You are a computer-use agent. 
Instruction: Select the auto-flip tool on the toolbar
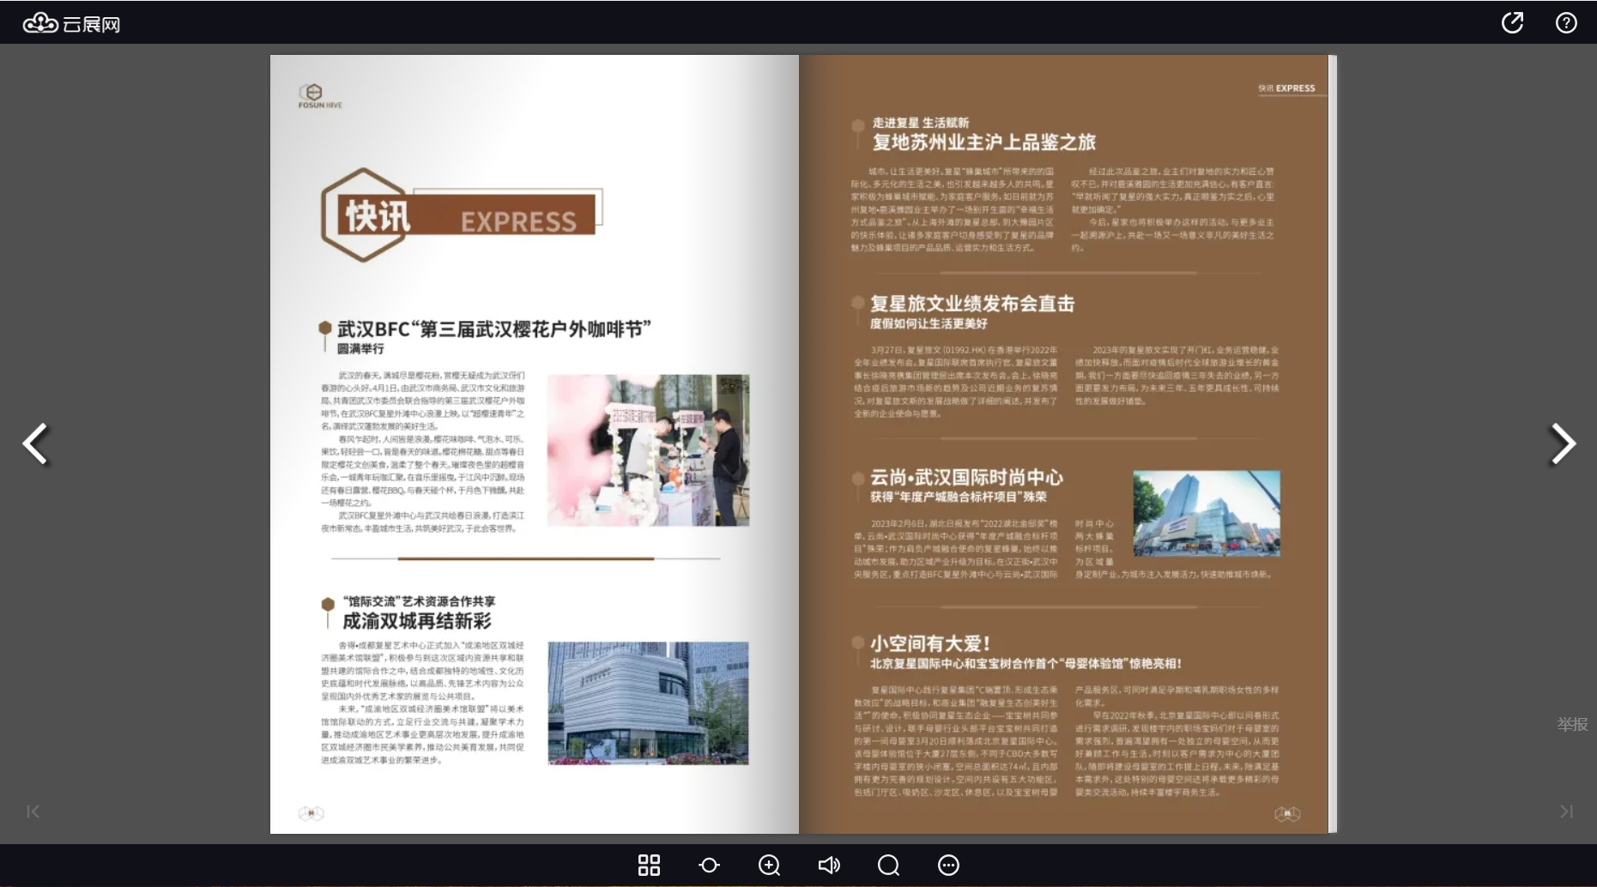(x=709, y=865)
